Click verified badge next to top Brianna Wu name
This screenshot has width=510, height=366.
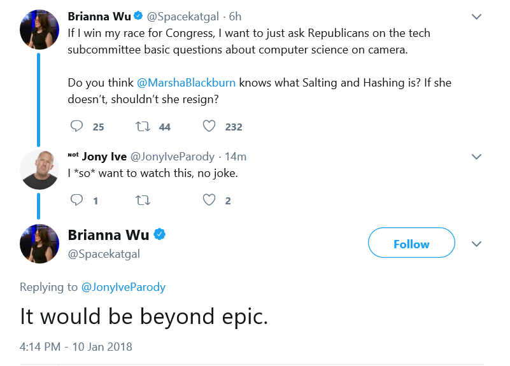(138, 16)
